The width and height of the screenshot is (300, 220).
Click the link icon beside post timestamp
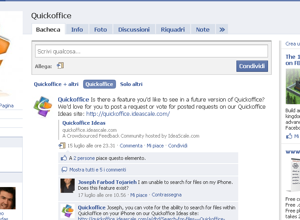click(x=62, y=146)
